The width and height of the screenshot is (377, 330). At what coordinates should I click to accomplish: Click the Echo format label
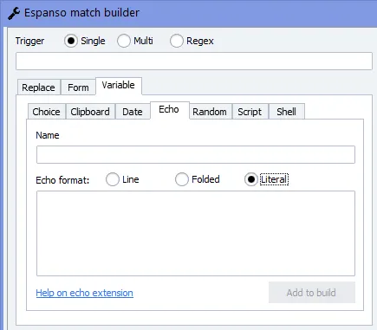(62, 180)
